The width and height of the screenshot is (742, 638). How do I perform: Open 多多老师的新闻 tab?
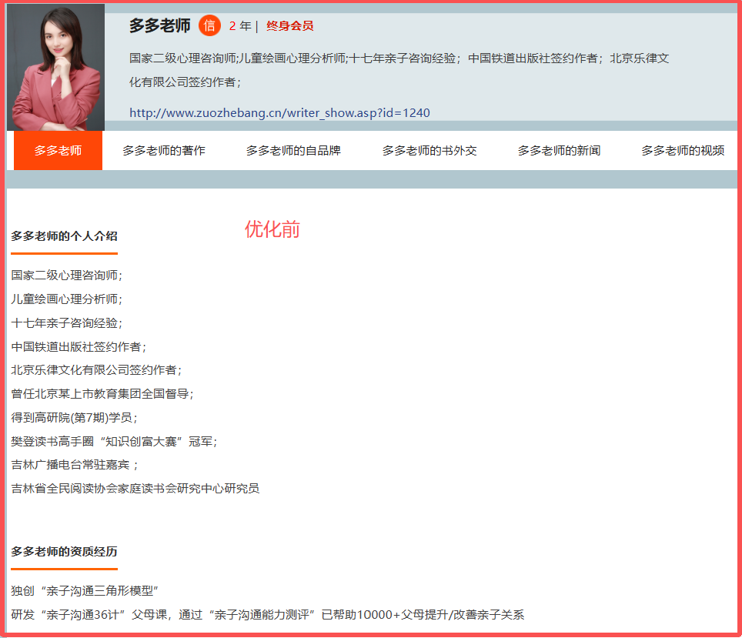coord(559,151)
